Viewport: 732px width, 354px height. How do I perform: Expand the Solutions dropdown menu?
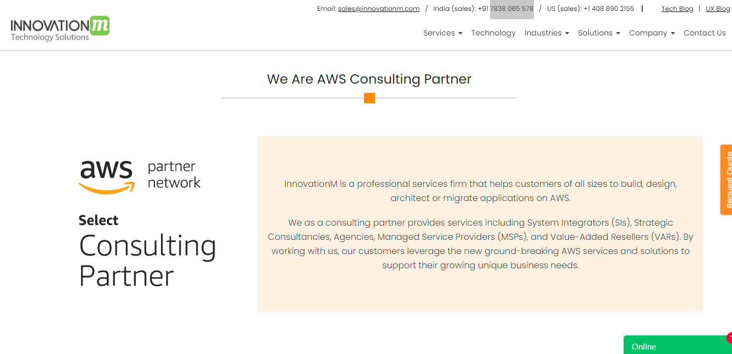coord(598,33)
